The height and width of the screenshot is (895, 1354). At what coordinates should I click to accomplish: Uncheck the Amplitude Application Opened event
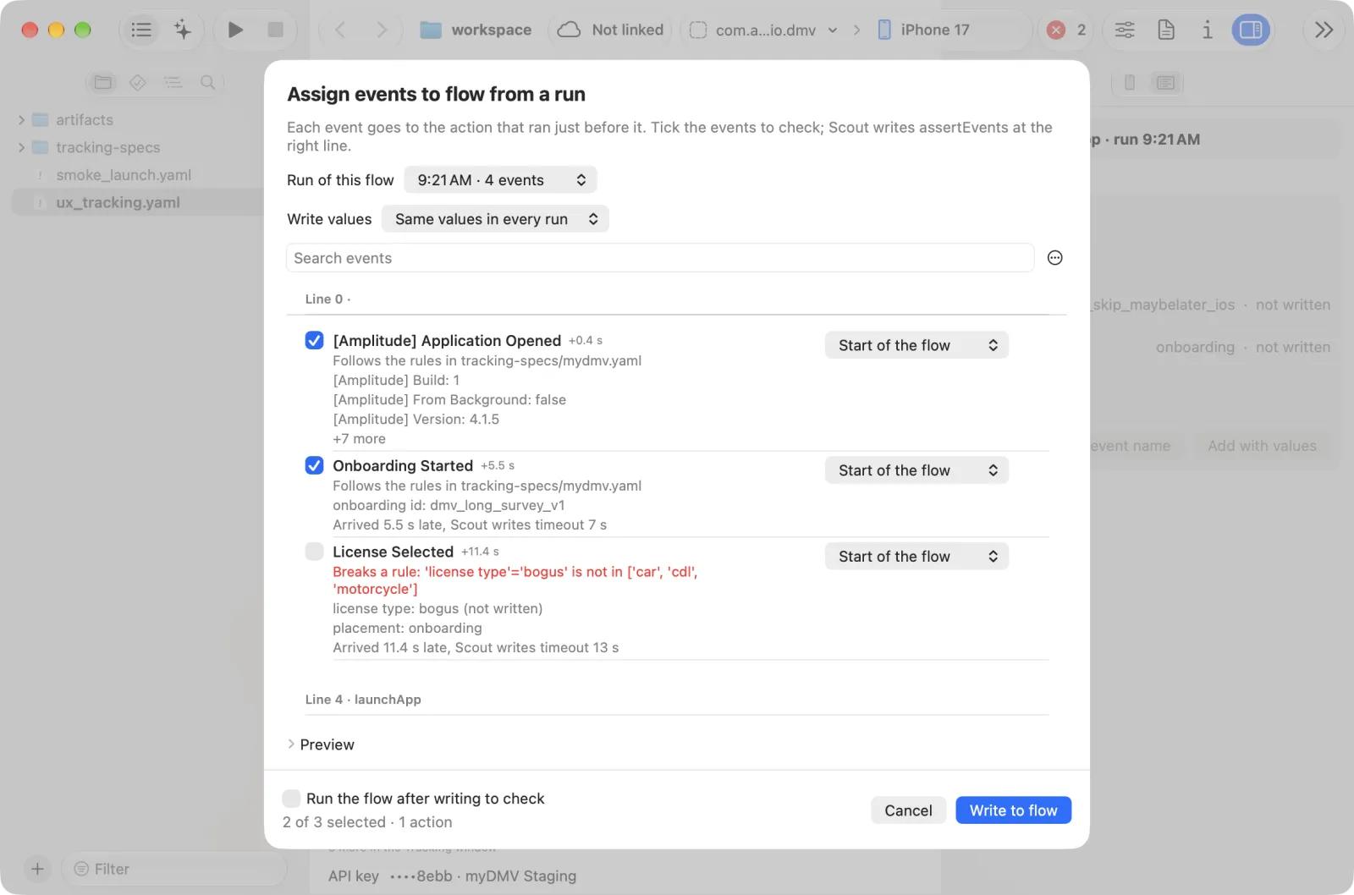tap(314, 340)
